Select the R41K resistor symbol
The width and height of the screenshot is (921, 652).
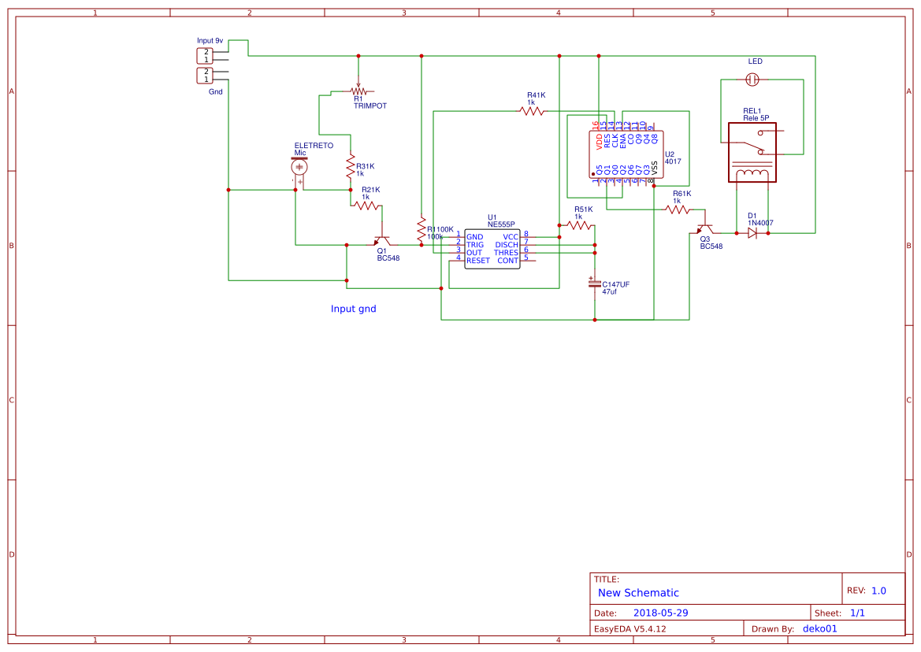(532, 111)
